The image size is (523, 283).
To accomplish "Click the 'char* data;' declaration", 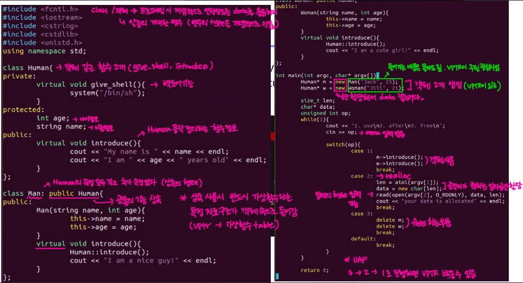I will coord(318,107).
